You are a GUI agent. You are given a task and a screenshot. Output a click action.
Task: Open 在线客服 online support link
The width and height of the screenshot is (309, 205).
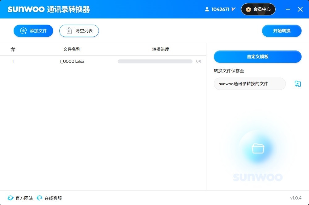(x=49, y=198)
